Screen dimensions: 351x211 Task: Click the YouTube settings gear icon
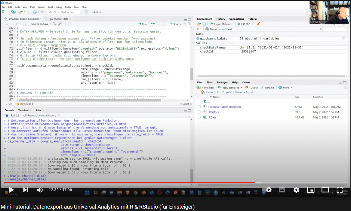click(x=296, y=190)
